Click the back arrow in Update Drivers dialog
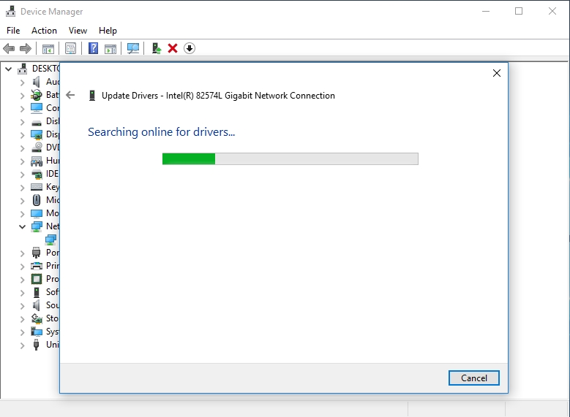The height and width of the screenshot is (417, 570). 70,95
